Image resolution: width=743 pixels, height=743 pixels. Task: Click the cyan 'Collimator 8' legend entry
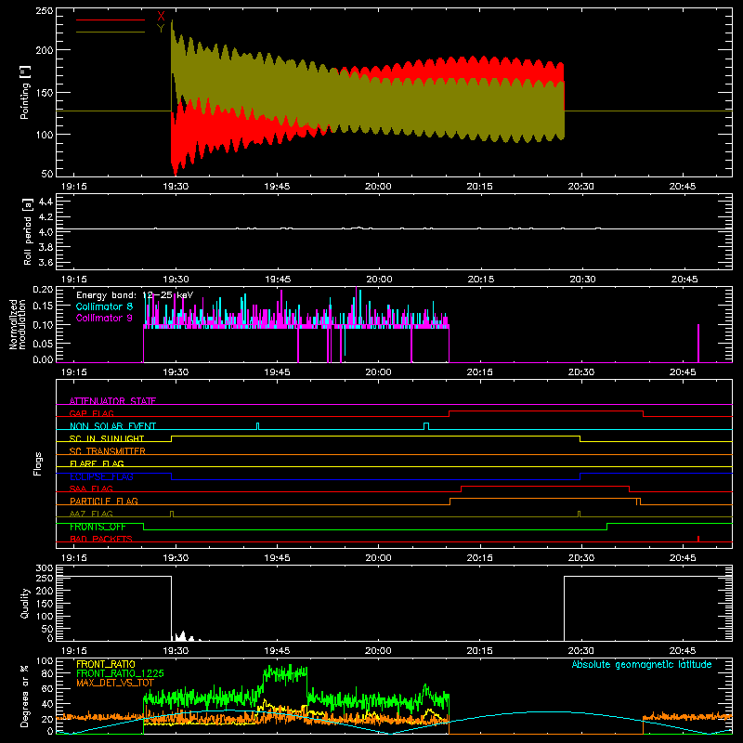click(x=104, y=306)
